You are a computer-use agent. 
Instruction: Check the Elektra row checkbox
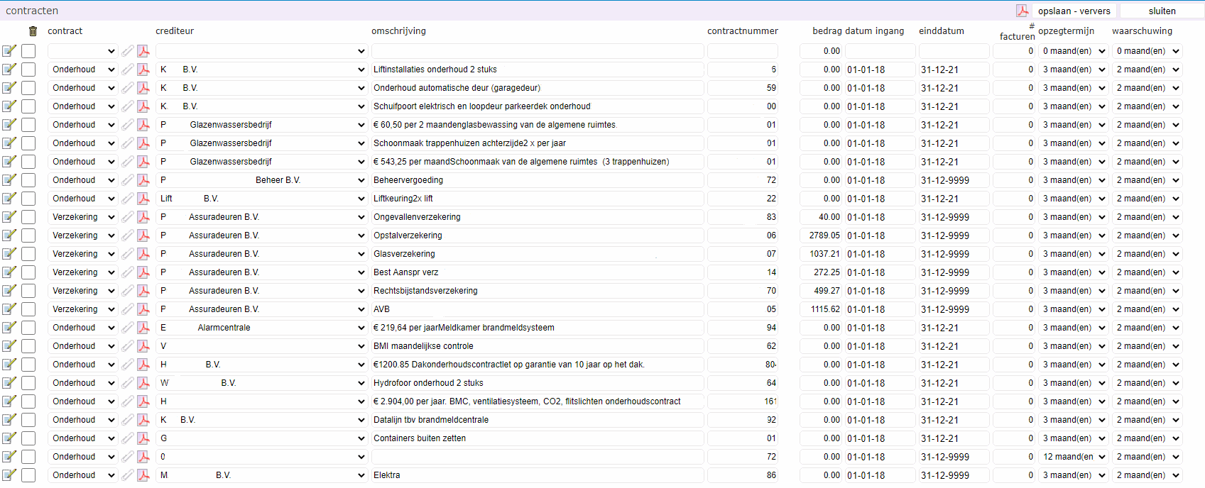tap(28, 475)
